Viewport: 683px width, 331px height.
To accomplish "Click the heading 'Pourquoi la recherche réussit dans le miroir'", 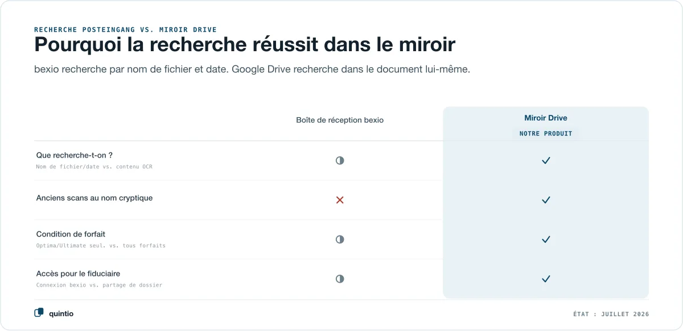I will (245, 45).
